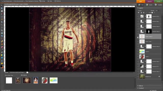Hide the Gradient Map 2 layer
The image size is (163, 91).
pos(138,26)
